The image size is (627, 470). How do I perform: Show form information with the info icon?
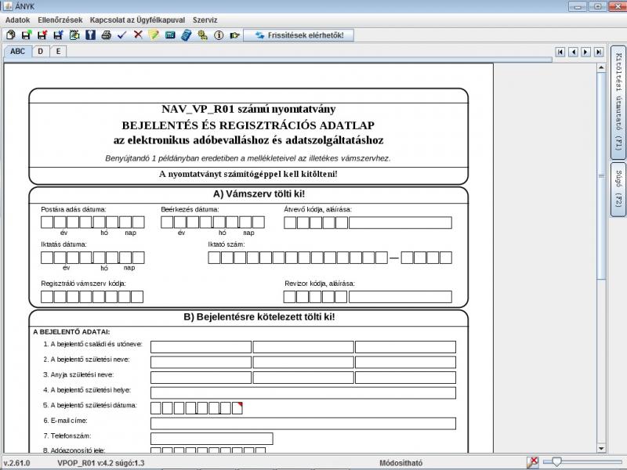coord(219,35)
